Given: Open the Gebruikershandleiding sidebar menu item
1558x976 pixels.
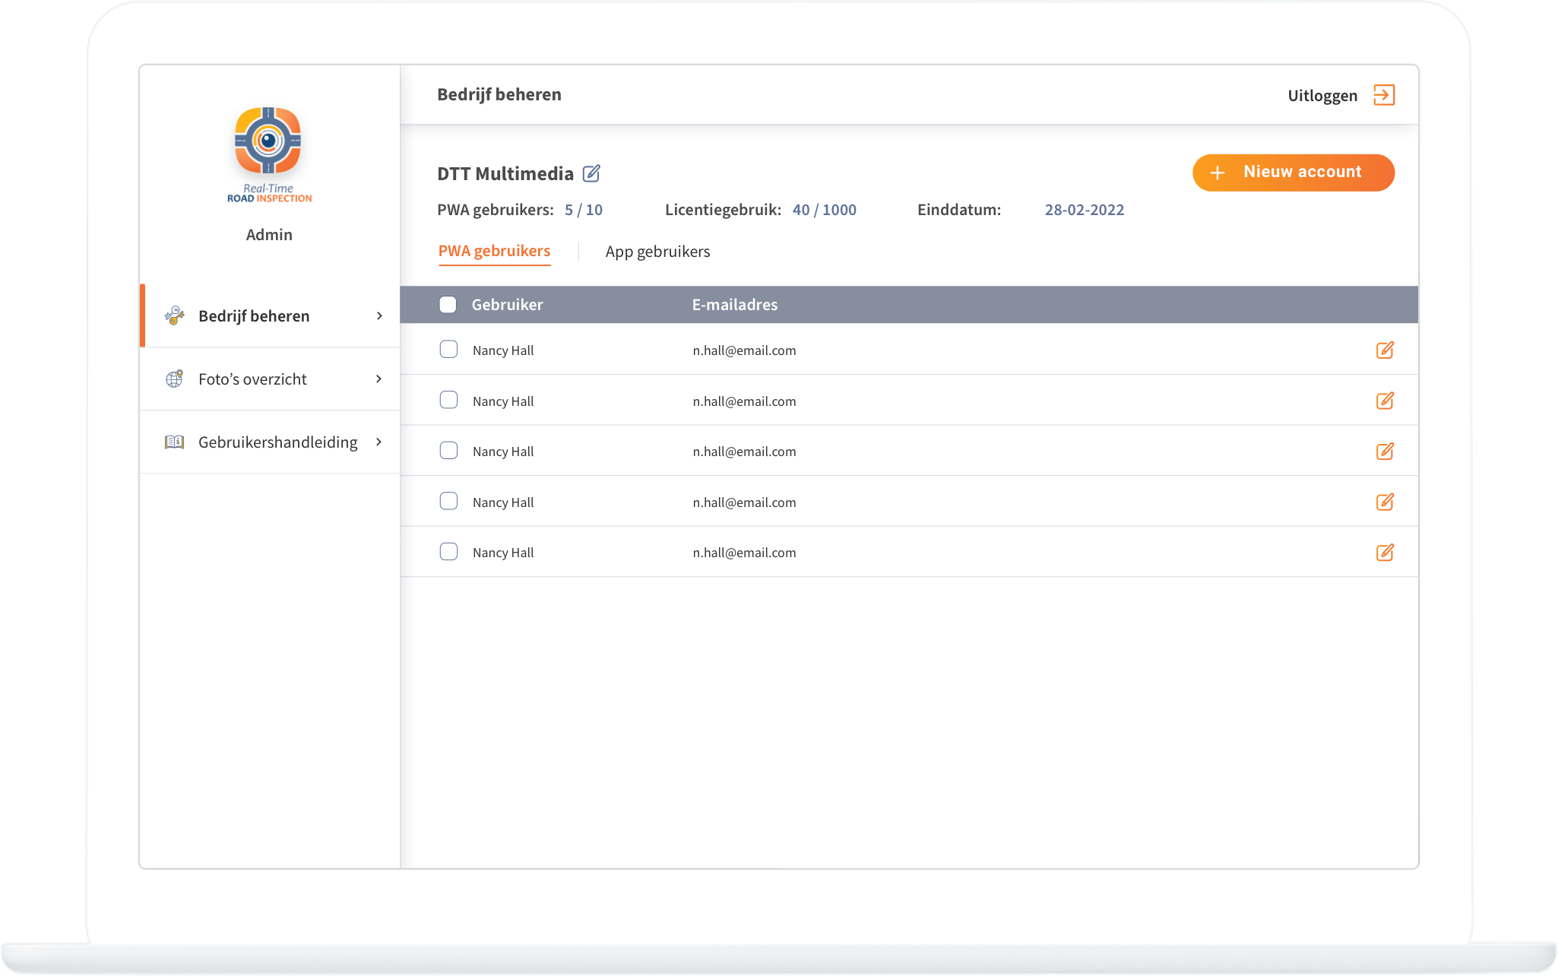Looking at the screenshot, I should pos(271,442).
